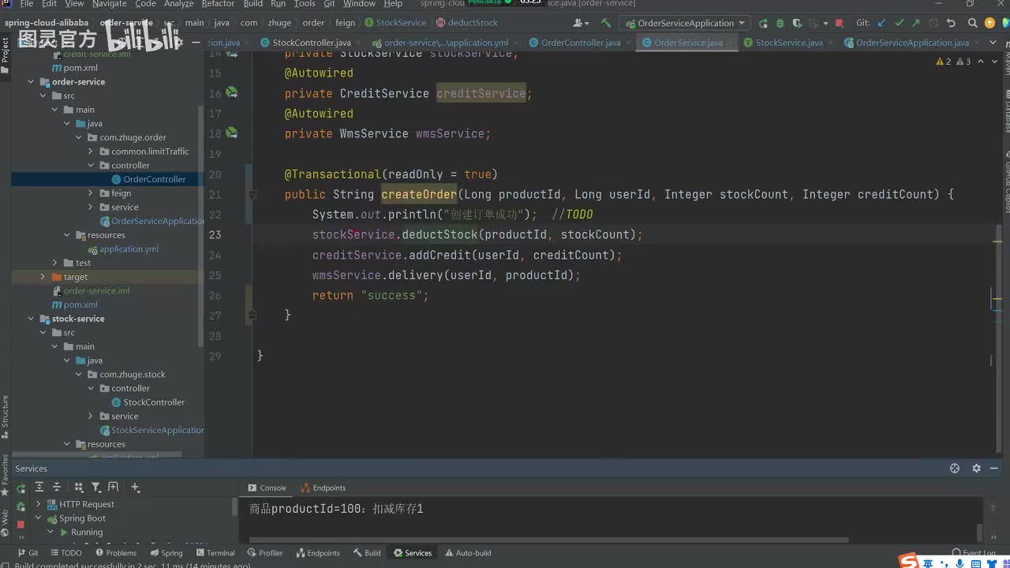Close the OrderService.java tab
Viewport: 1010px width, 568px height.
(730, 43)
